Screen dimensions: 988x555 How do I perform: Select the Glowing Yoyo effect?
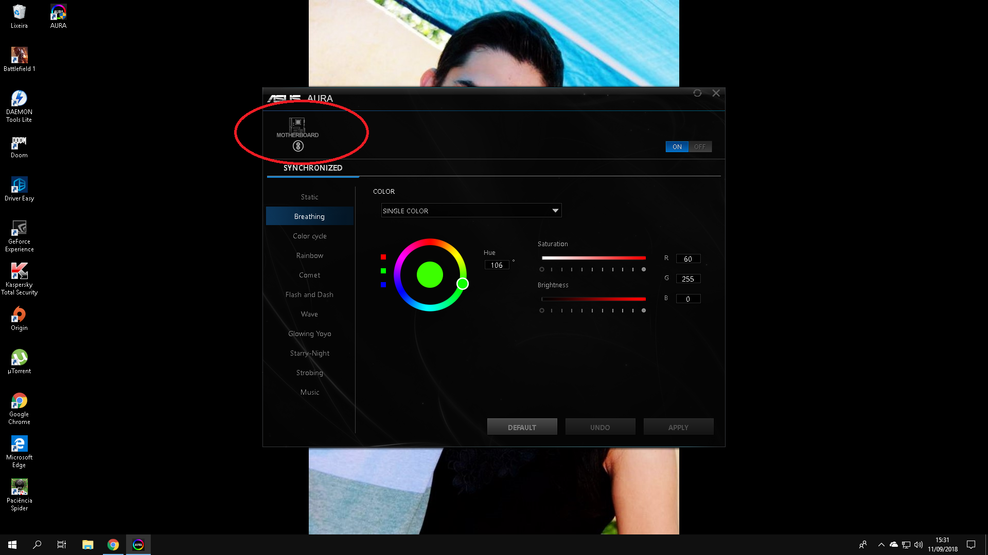[310, 334]
